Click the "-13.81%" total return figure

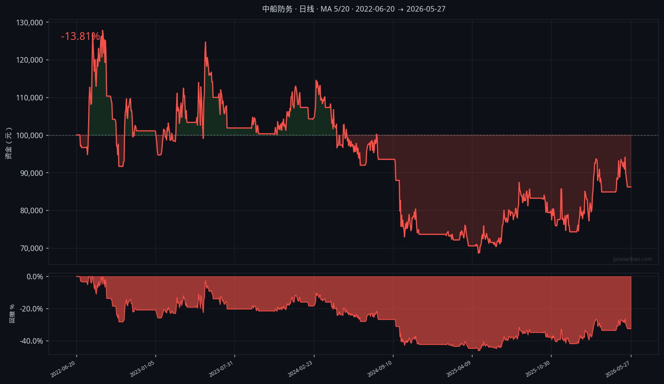(80, 36)
